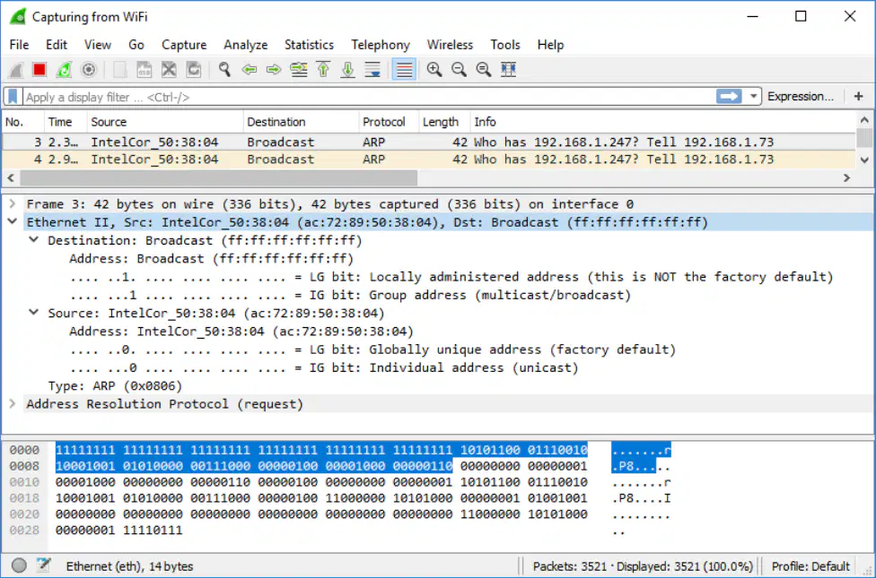Restart the current capture
Image resolution: width=876 pixels, height=578 pixels.
(64, 70)
